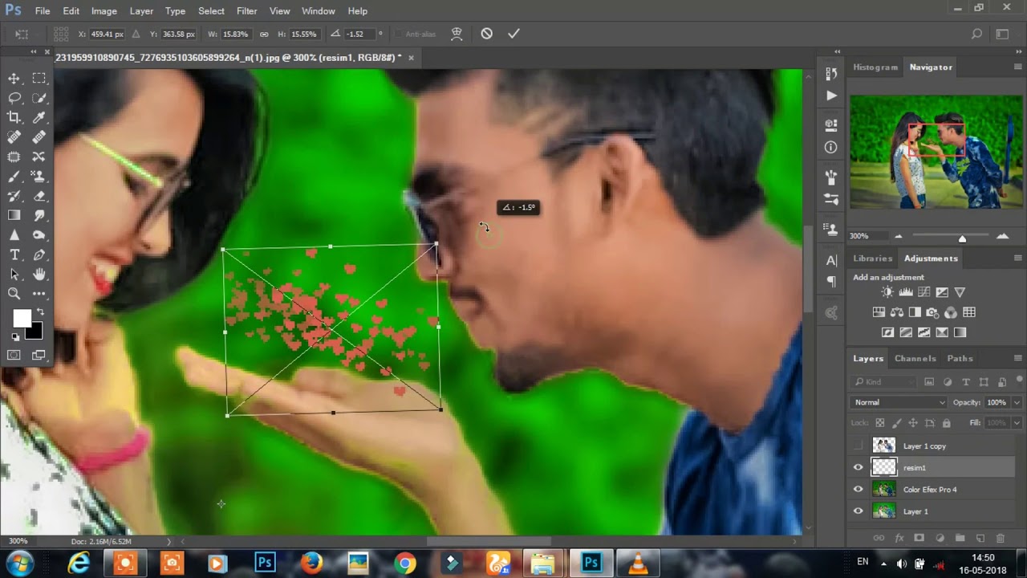Switch to warp mode icon in options bar
Image resolution: width=1027 pixels, height=578 pixels.
pos(457,34)
